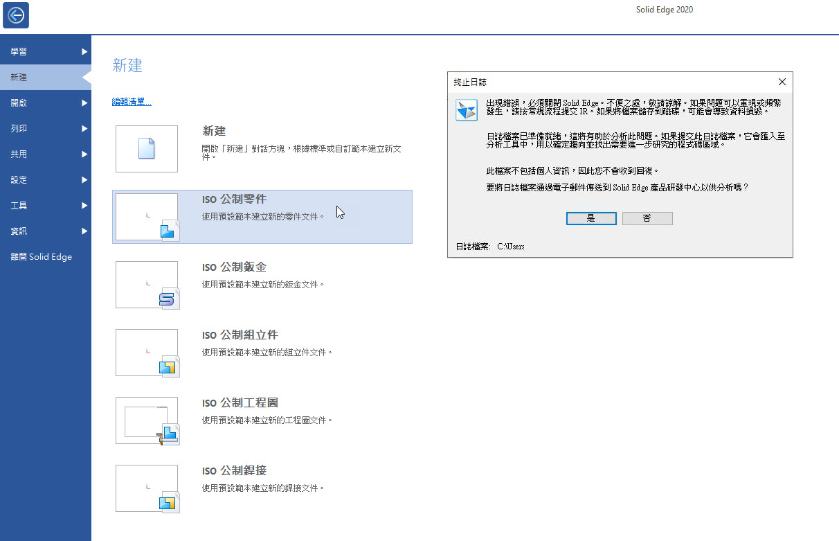Expand the 學習 submenu arrow
The height and width of the screenshot is (541, 839).
click(x=84, y=52)
